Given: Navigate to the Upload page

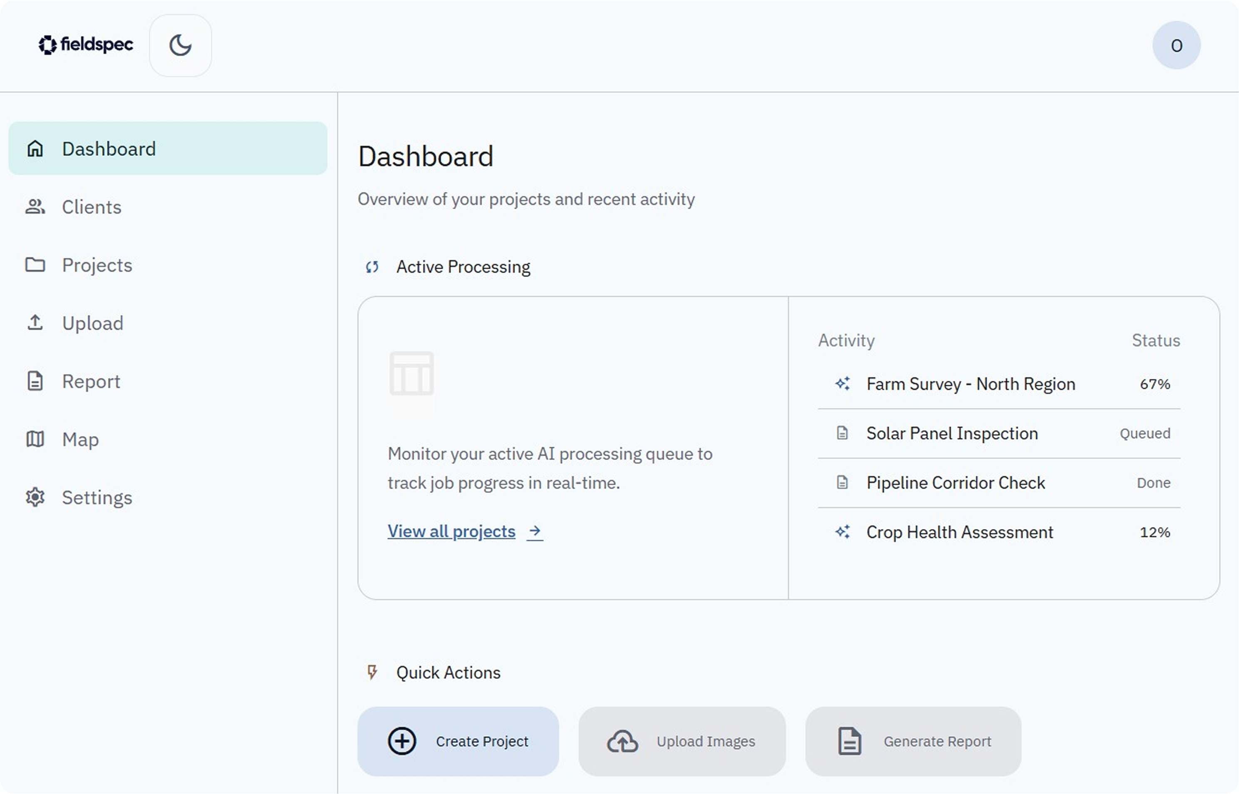Looking at the screenshot, I should point(168,323).
